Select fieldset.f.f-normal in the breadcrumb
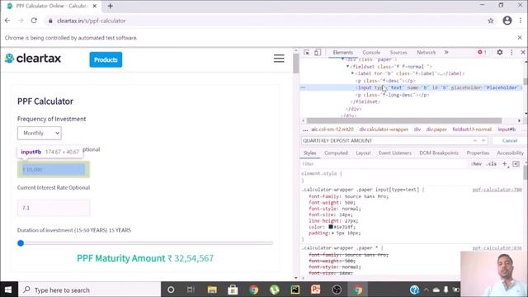The width and height of the screenshot is (528, 297). (472, 130)
